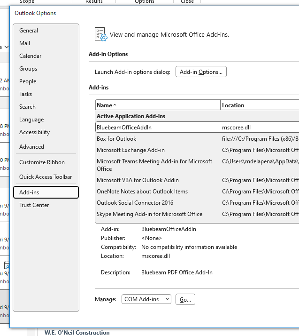Switch to Search options
299x336 pixels.
[x=46, y=106]
